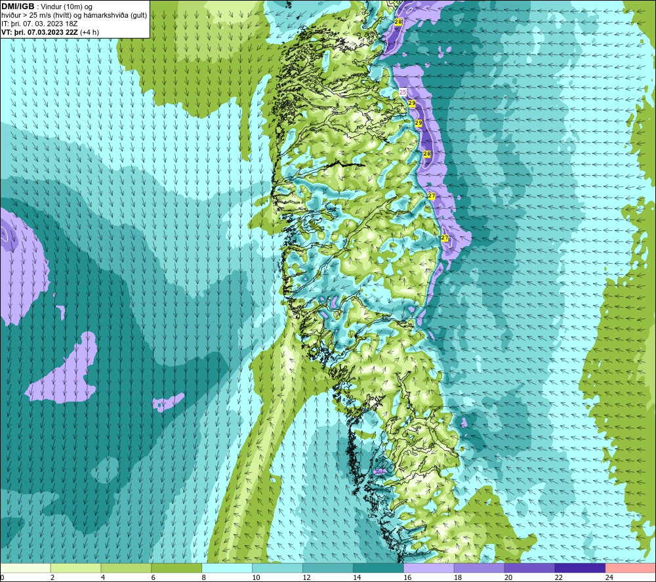Click the "22" value on the colour scale
This screenshot has height=582, width=656.
[x=558, y=577]
